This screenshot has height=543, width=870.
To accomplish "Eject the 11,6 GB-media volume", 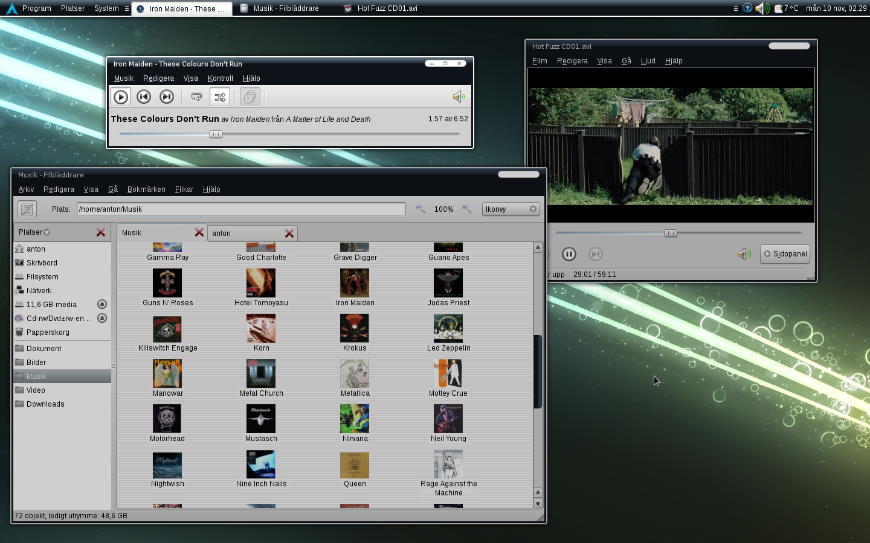I will tap(102, 304).
